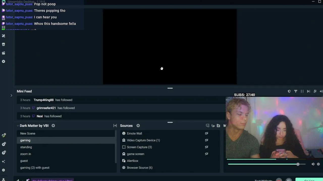Click the sparkle Ultra icon in the sidebar
This screenshot has height=181, width=323.
pos(4,161)
